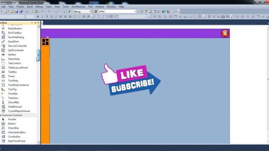Open the Debug configuration dropdown

pos(90,11)
